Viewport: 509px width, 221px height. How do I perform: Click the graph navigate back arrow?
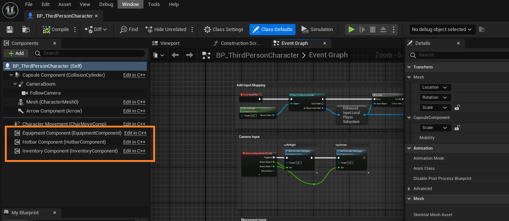point(175,55)
